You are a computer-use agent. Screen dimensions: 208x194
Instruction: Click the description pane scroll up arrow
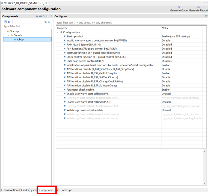click(x=204, y=151)
